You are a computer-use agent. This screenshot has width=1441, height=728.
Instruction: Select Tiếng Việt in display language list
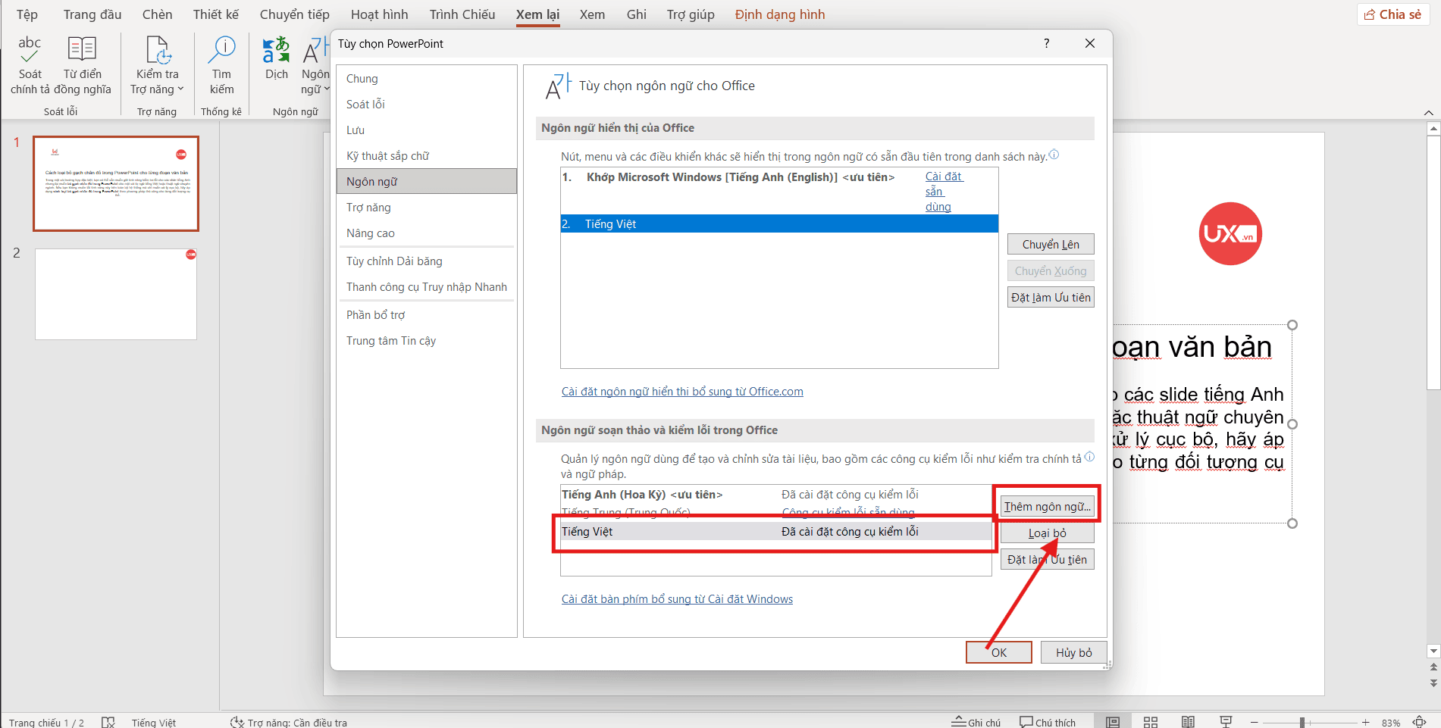[x=778, y=224]
